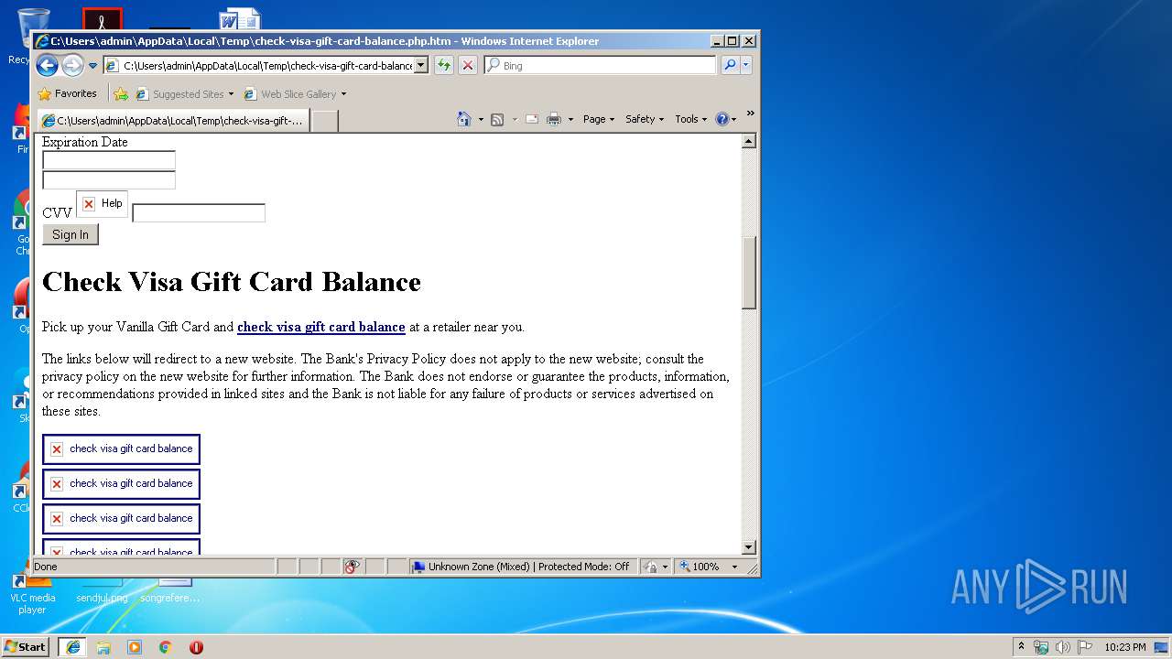1172x659 pixels.
Task: Click the second check visa gift card balance image link
Action: click(x=121, y=484)
